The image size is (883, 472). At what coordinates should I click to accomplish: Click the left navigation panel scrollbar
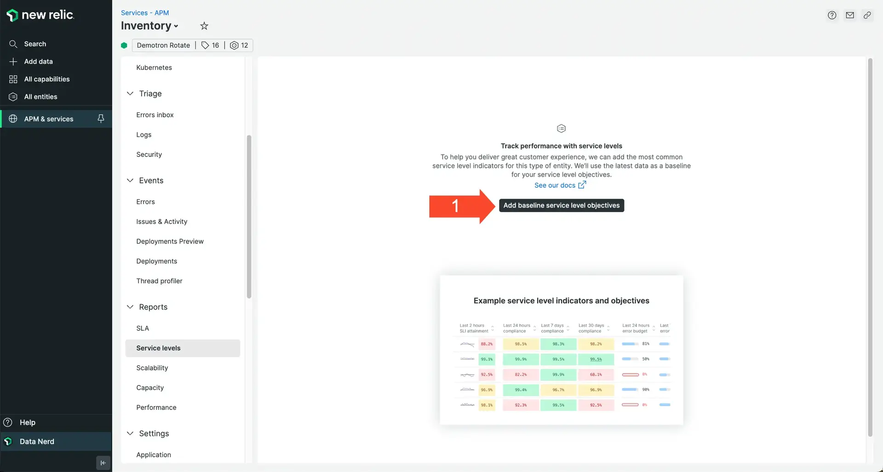click(249, 216)
